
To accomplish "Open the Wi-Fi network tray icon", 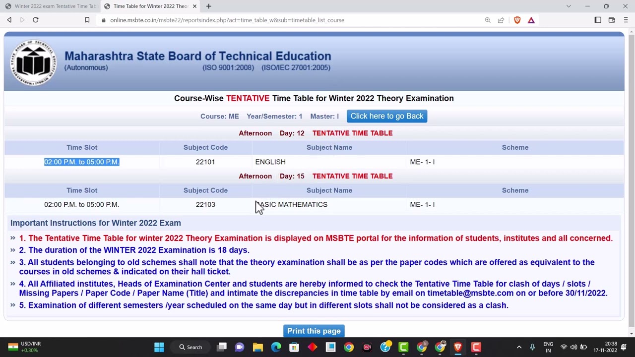I will (x=564, y=347).
